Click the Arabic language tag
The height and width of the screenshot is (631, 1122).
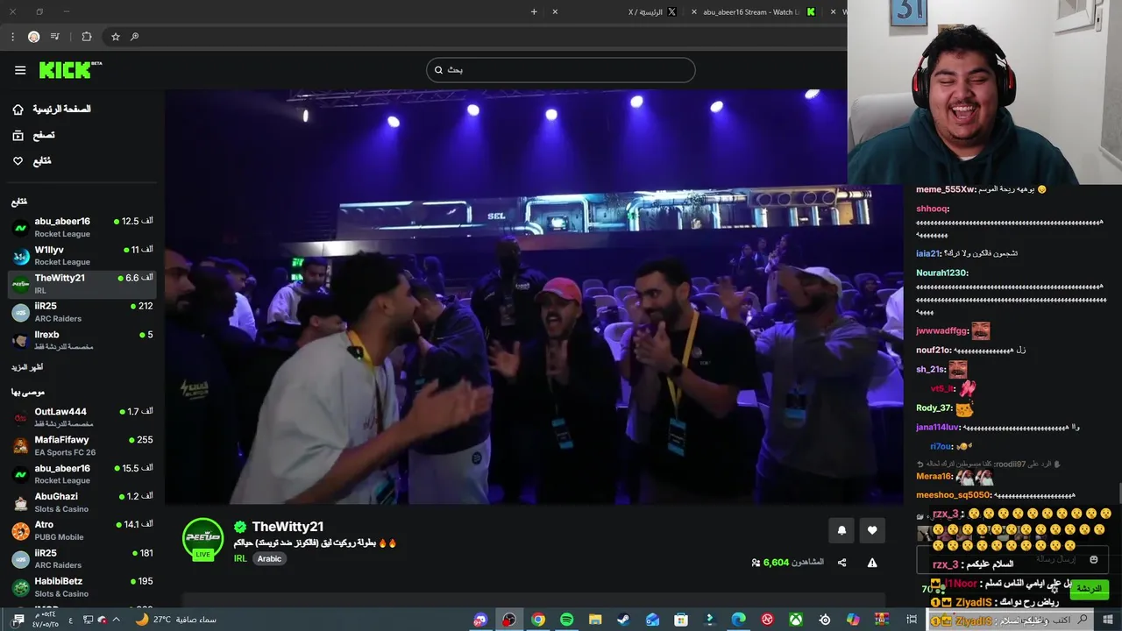point(269,558)
